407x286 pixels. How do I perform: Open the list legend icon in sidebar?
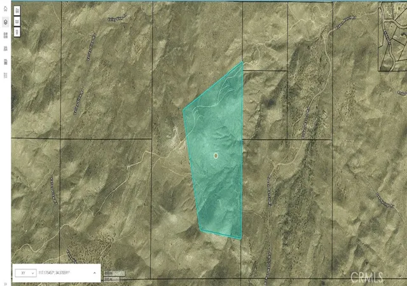(6, 75)
